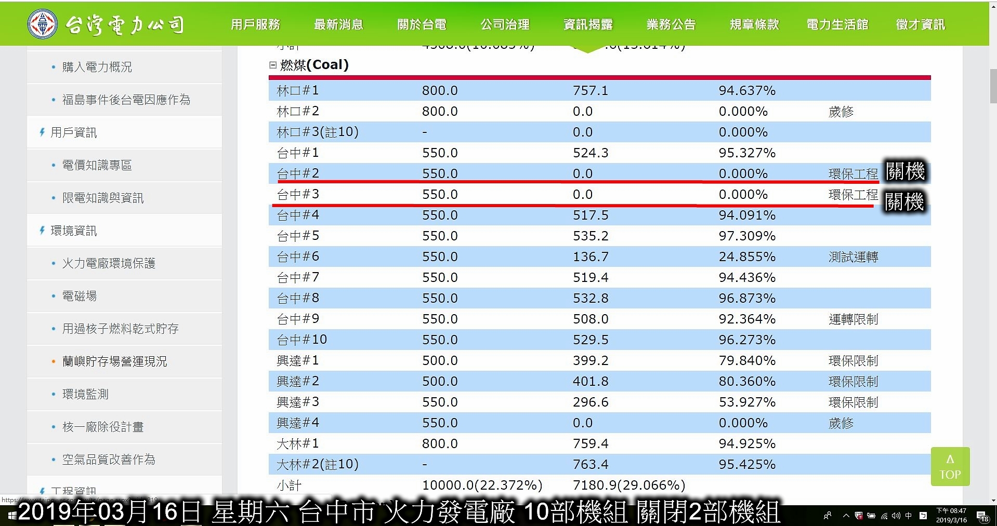Select 97.309% value in 台中#5 row

click(x=747, y=236)
